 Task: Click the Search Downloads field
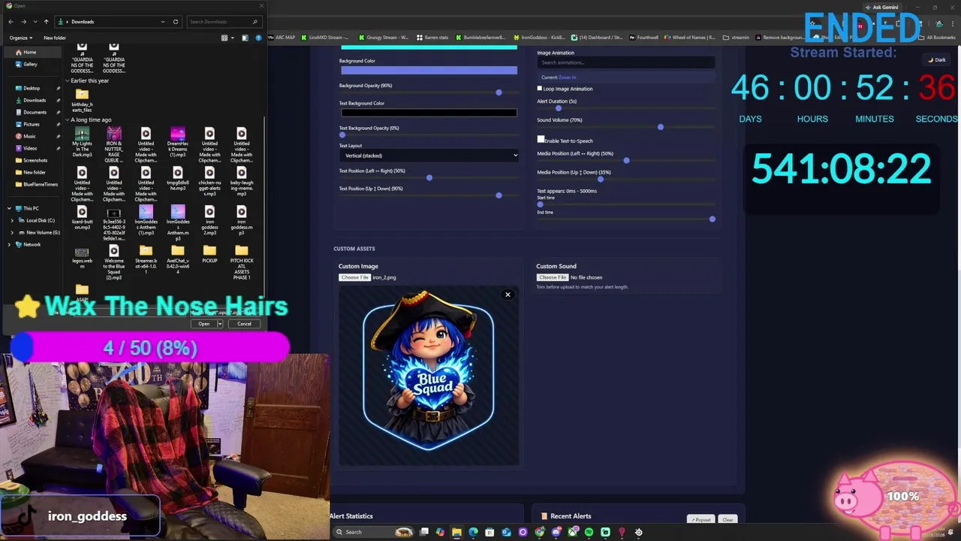223,22
